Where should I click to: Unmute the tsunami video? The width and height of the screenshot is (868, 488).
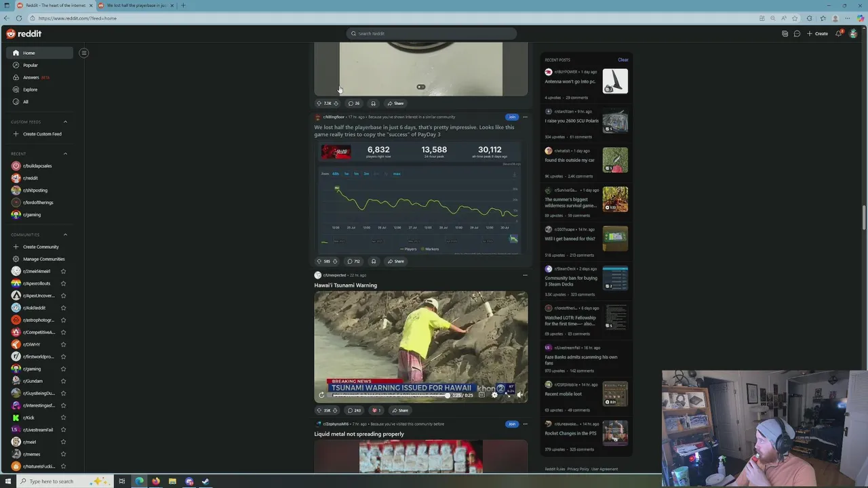point(520,395)
